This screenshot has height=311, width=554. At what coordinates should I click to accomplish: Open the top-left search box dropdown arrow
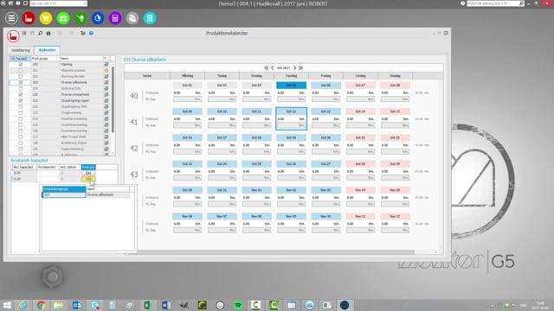point(85,3)
